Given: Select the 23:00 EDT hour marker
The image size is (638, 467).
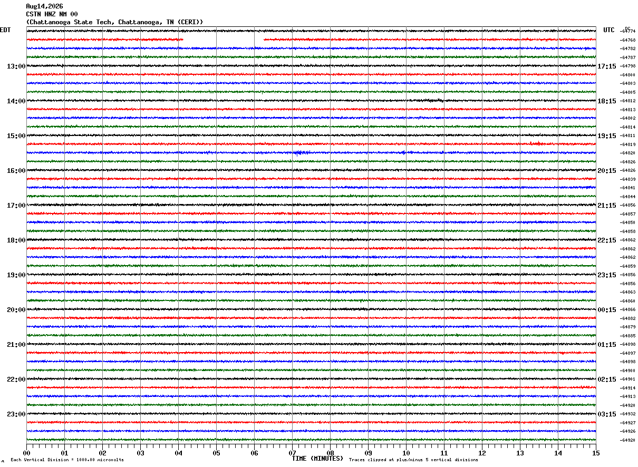Looking at the screenshot, I should tap(16, 414).
